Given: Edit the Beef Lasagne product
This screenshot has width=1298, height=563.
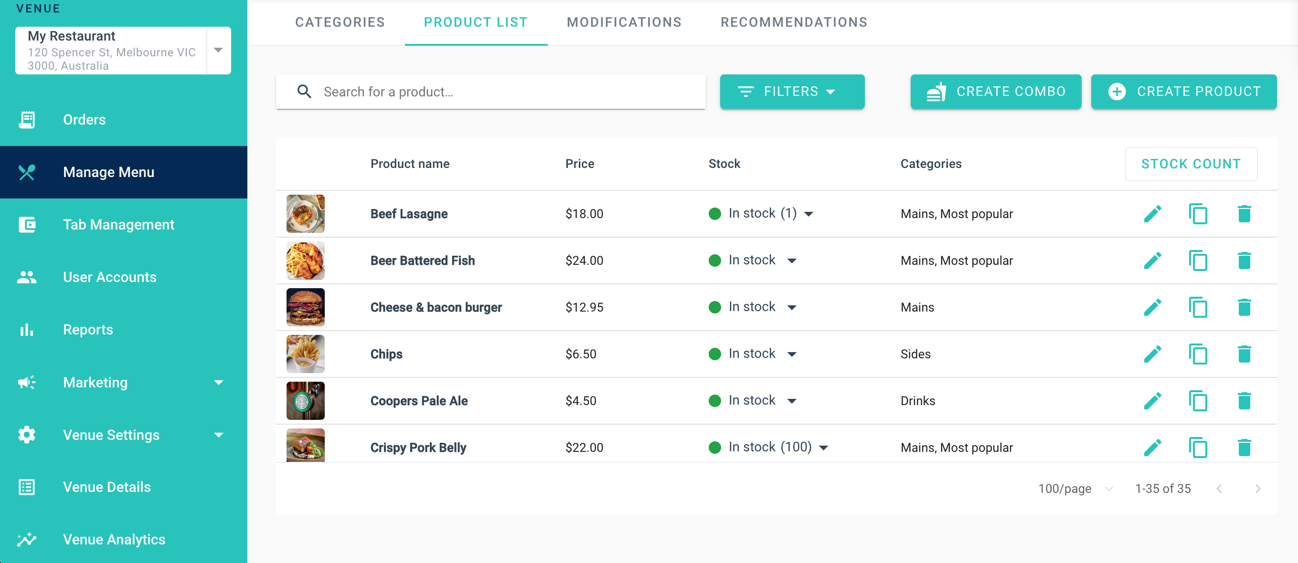Looking at the screenshot, I should click(1152, 214).
